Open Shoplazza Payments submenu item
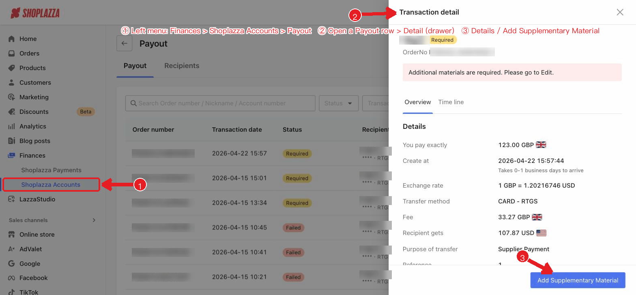Image resolution: width=636 pixels, height=295 pixels. pos(51,170)
